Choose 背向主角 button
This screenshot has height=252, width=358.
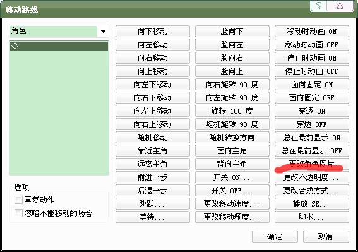tap(232, 164)
